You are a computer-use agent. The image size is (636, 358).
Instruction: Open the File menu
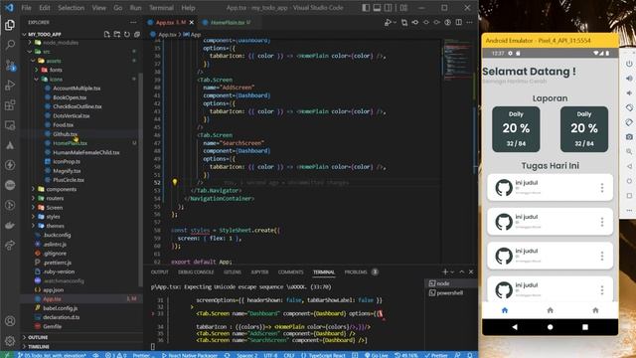click(x=27, y=8)
